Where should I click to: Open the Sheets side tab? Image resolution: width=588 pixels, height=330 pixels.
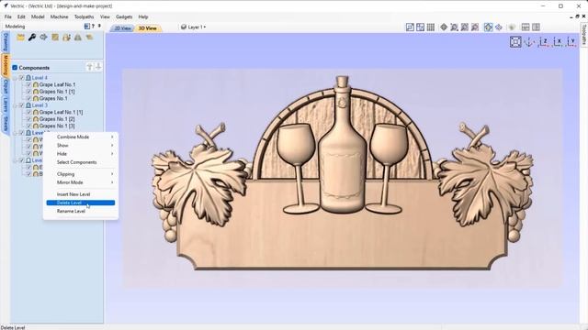click(6, 123)
